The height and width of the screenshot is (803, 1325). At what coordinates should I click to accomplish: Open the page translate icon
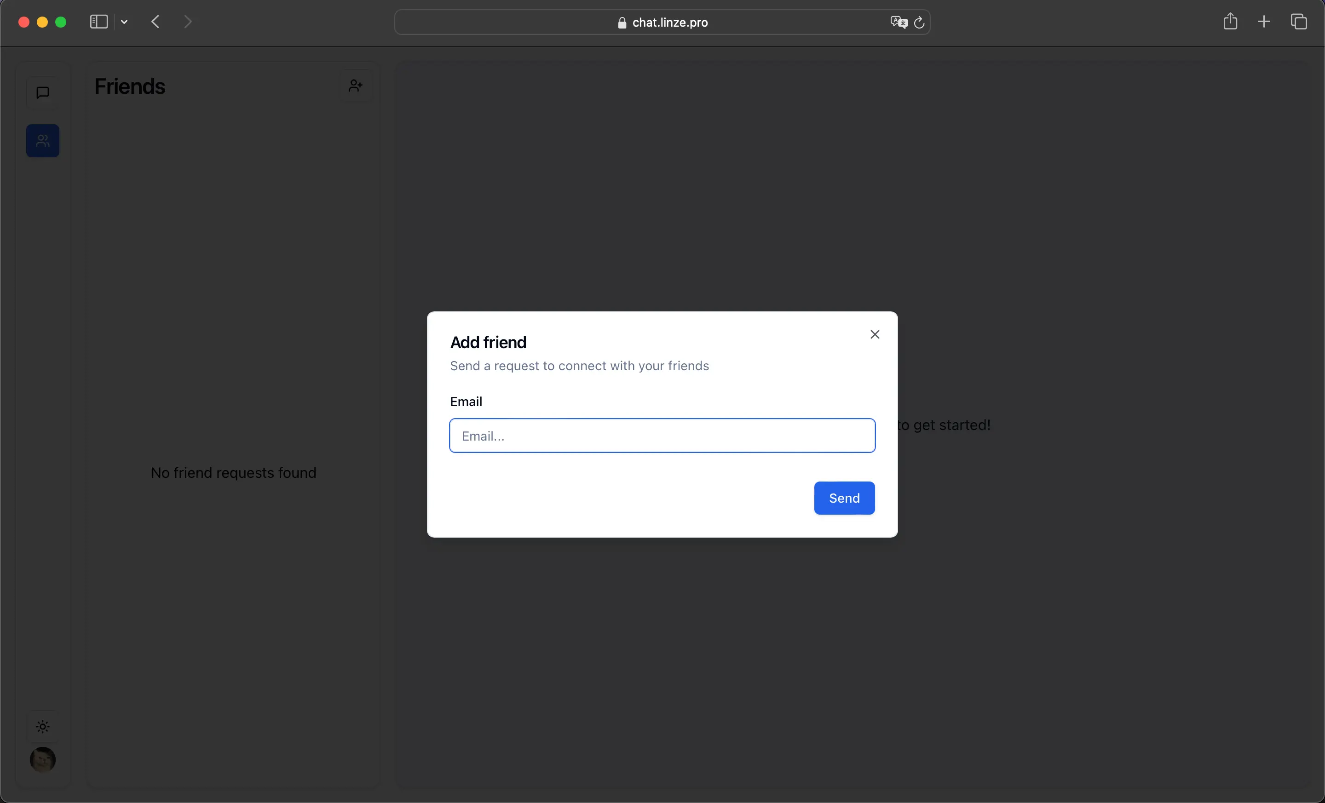(898, 22)
